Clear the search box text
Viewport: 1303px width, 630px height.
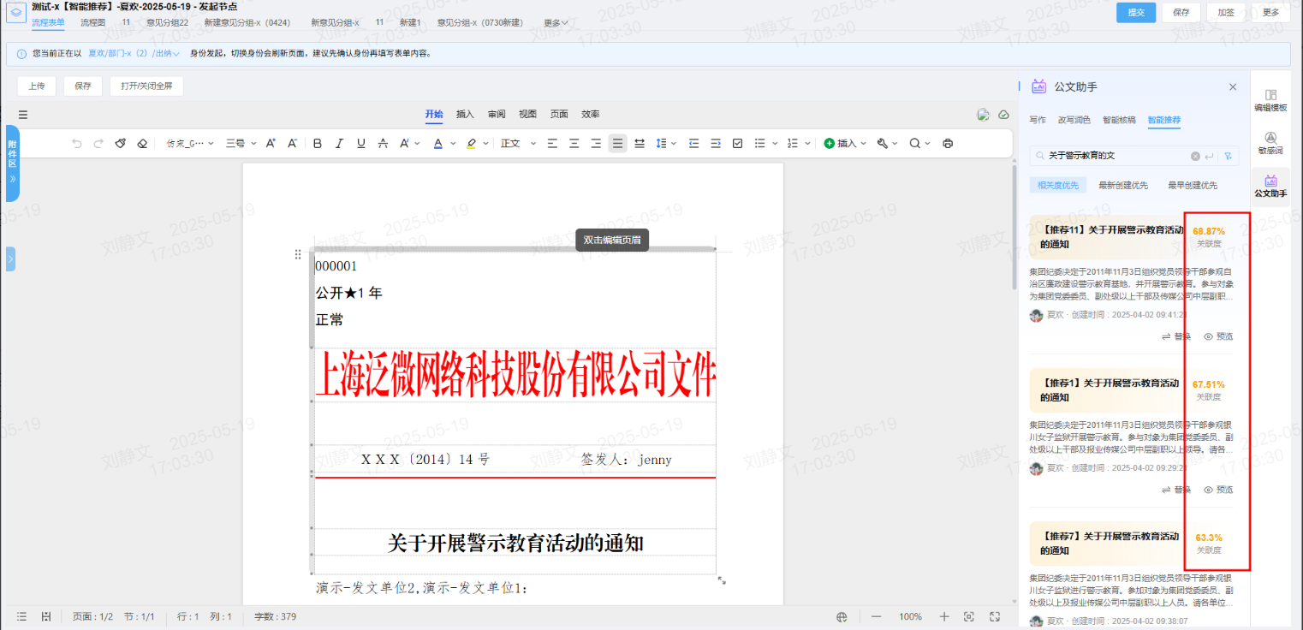[1195, 156]
